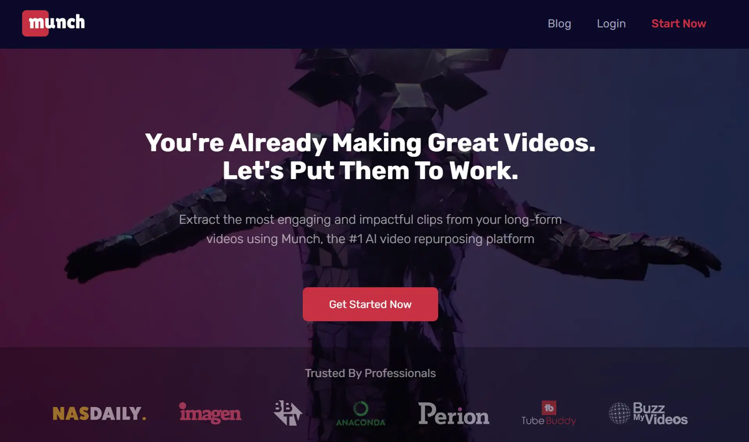This screenshot has height=442, width=749.
Task: Select the Login tab option
Action: pos(611,23)
